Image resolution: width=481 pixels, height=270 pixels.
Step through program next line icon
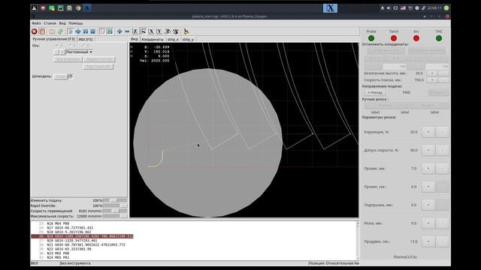coord(78,31)
